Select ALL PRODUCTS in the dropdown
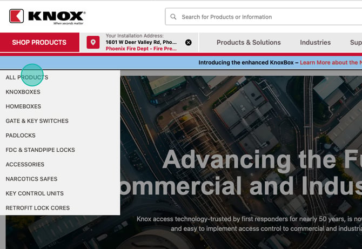The image size is (362, 249). (x=27, y=78)
